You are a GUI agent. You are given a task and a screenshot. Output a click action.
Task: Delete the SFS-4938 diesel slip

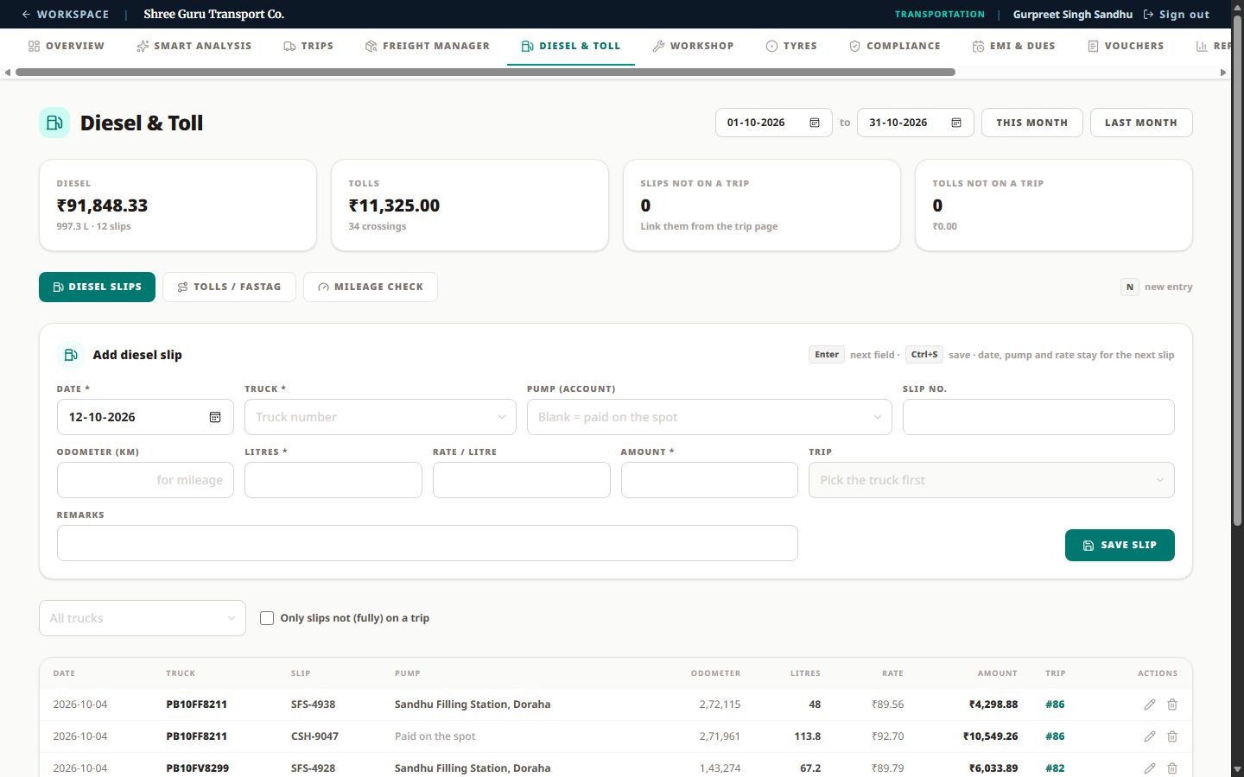(1172, 704)
